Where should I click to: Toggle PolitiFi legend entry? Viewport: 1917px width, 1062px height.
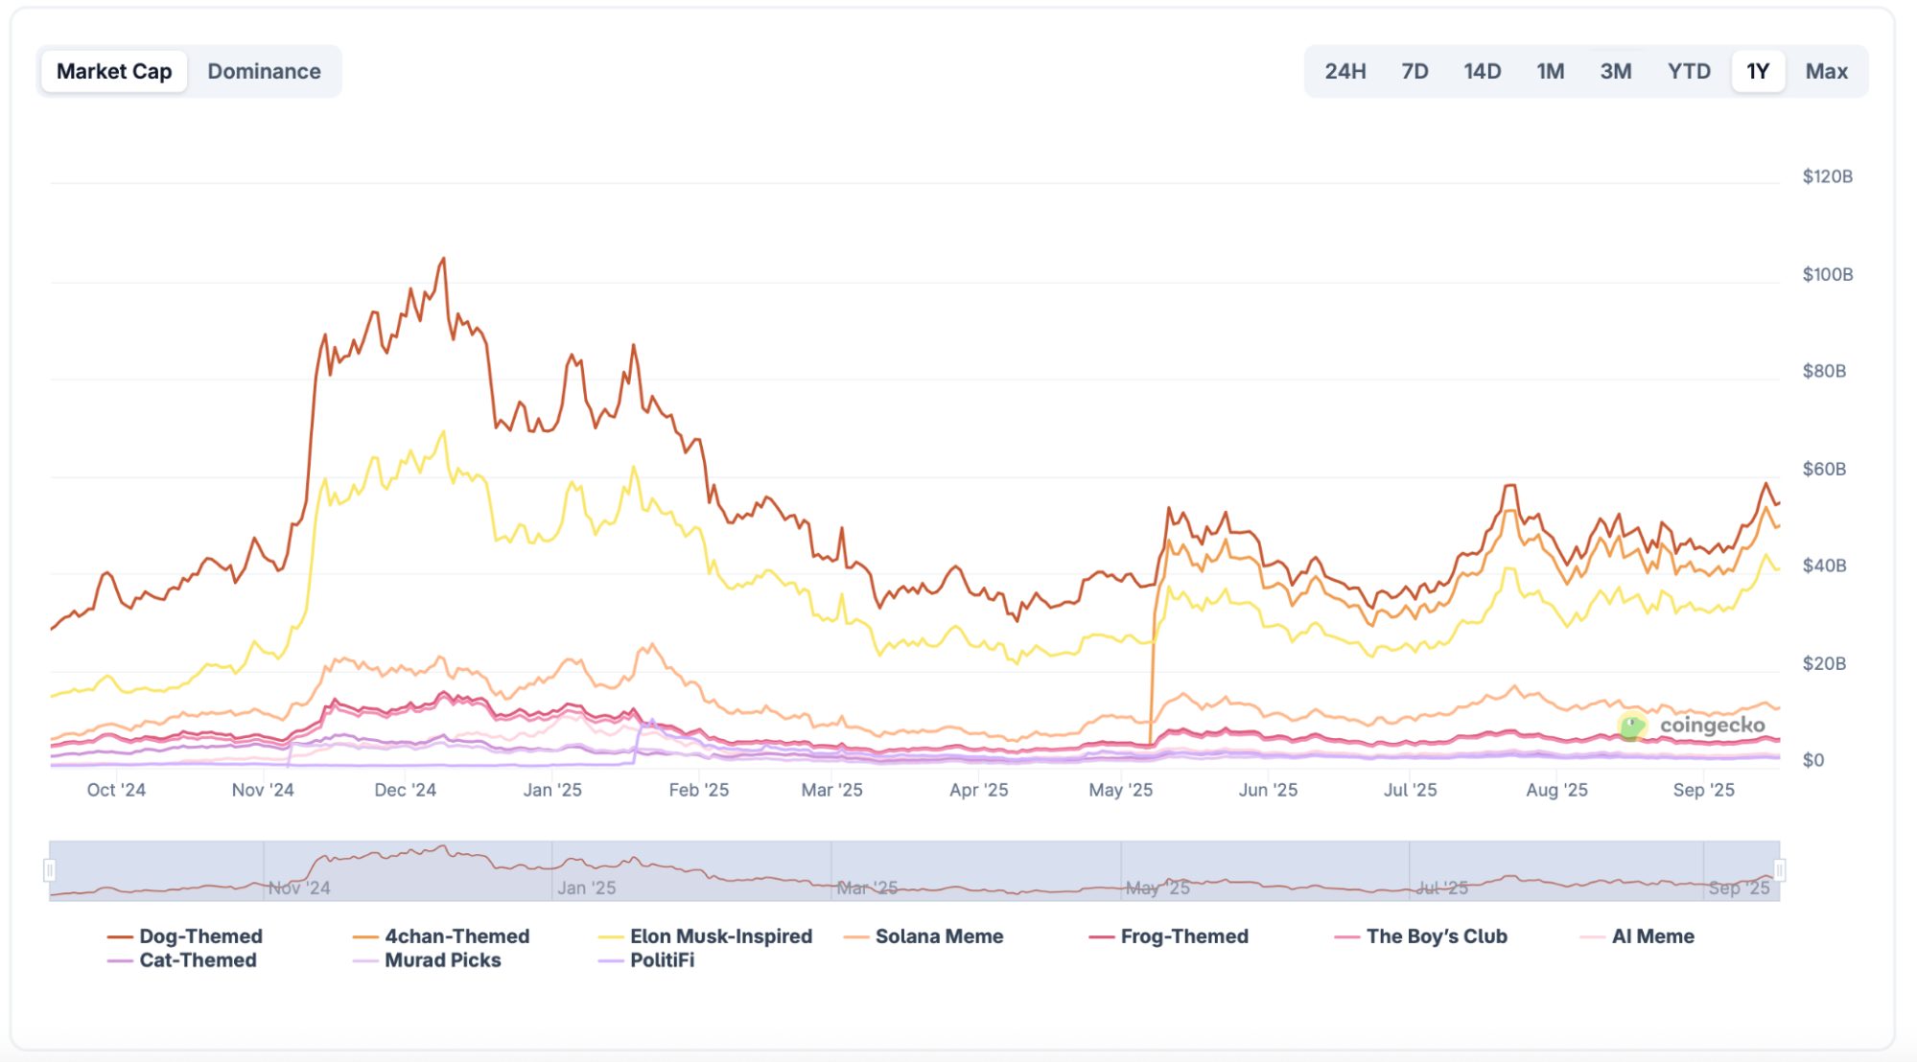662,960
